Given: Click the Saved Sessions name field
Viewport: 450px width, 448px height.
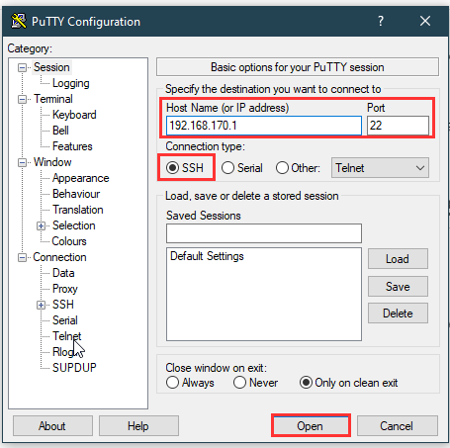Looking at the screenshot, I should tap(264, 233).
